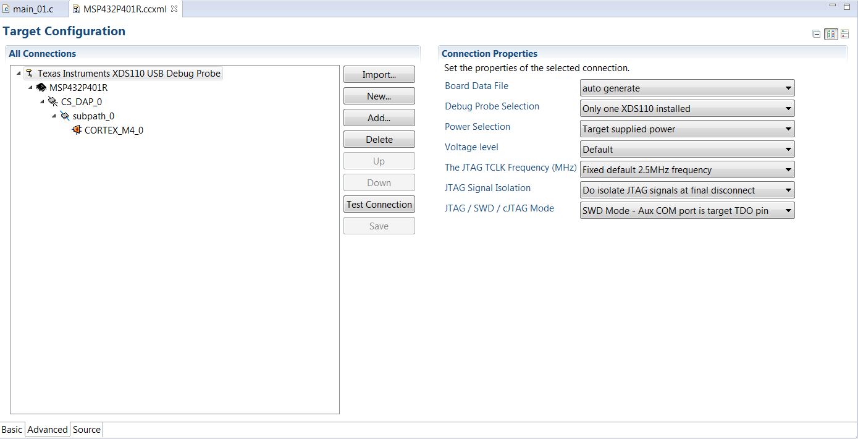This screenshot has width=858, height=439.
Task: Open the Board Data File dropdown
Action: click(687, 88)
